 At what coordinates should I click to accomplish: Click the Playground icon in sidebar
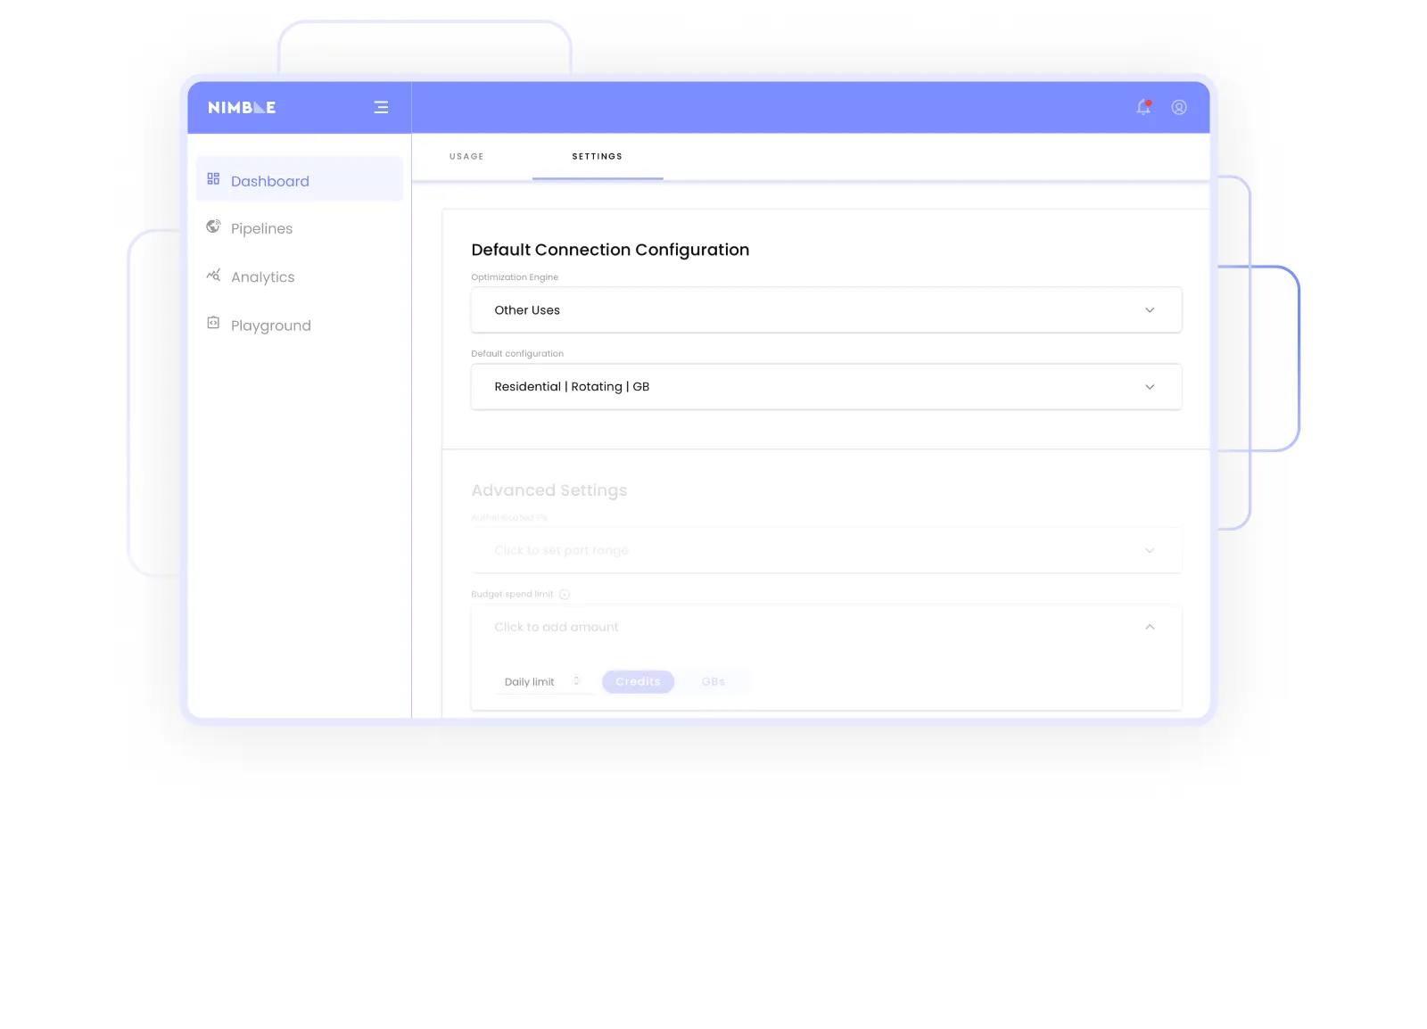pyautogui.click(x=213, y=323)
